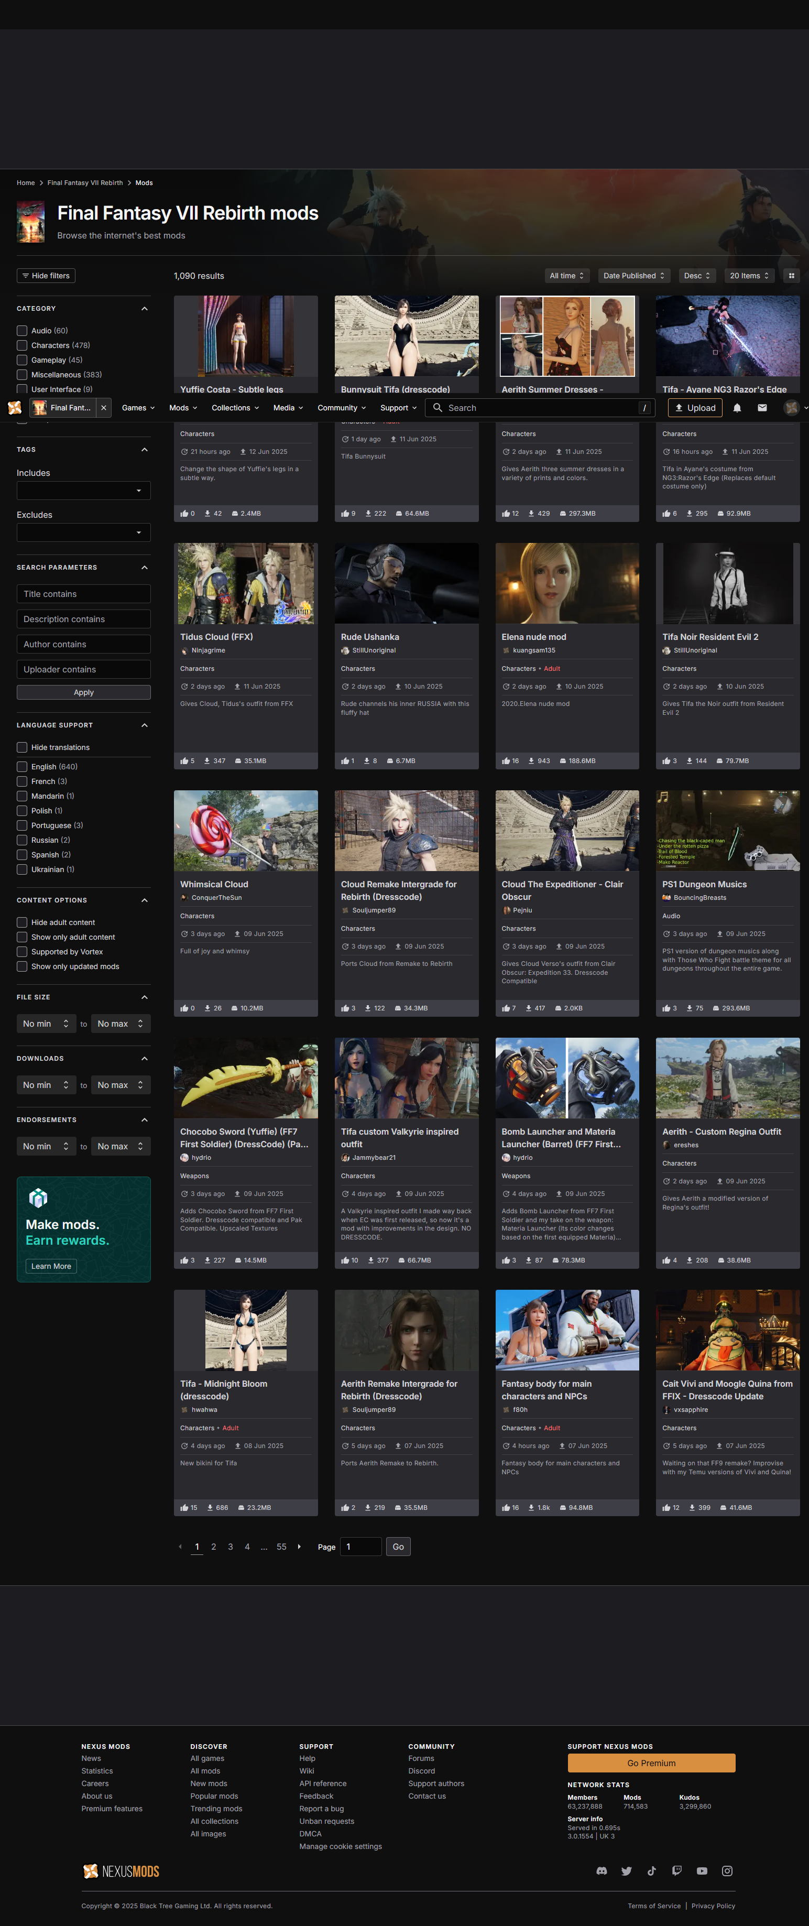Open notifications bell icon
Screen dimensions: 809x1926
click(x=737, y=408)
